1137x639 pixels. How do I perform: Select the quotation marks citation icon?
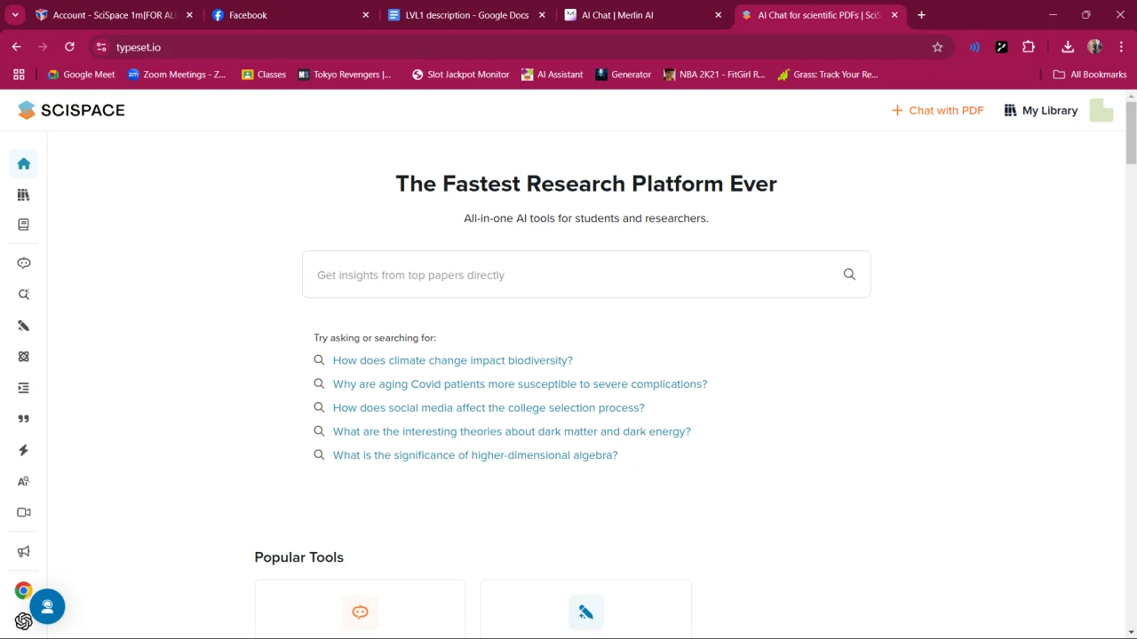24,419
